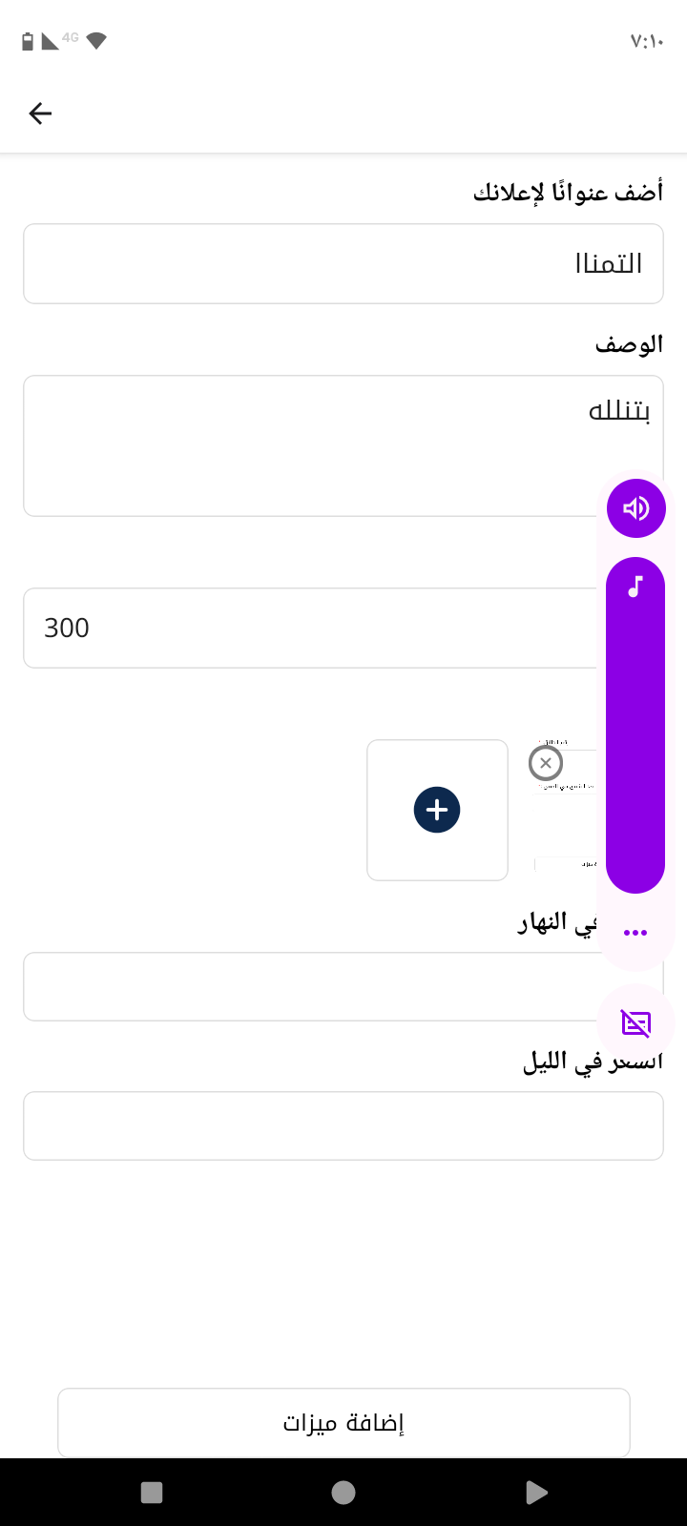Click the purple media volume slider
The width and height of the screenshot is (687, 1526).
[635, 725]
